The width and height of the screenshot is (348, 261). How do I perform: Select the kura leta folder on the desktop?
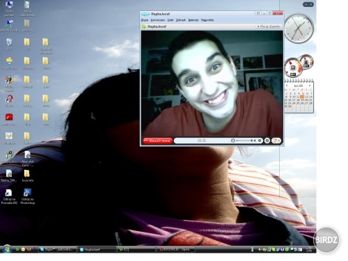tap(27, 175)
